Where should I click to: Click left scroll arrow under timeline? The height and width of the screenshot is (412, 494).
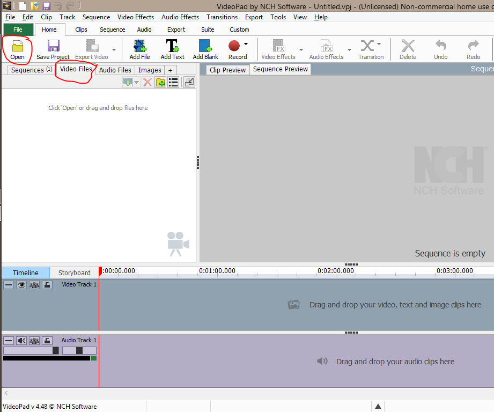pos(6,393)
